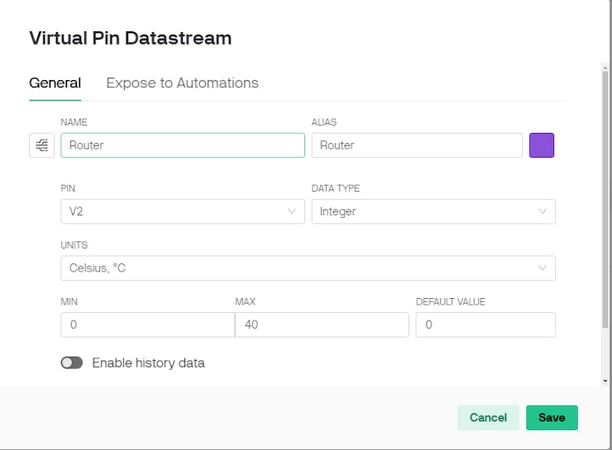Open the purple color swatch picker
The height and width of the screenshot is (450, 612).
[542, 145]
